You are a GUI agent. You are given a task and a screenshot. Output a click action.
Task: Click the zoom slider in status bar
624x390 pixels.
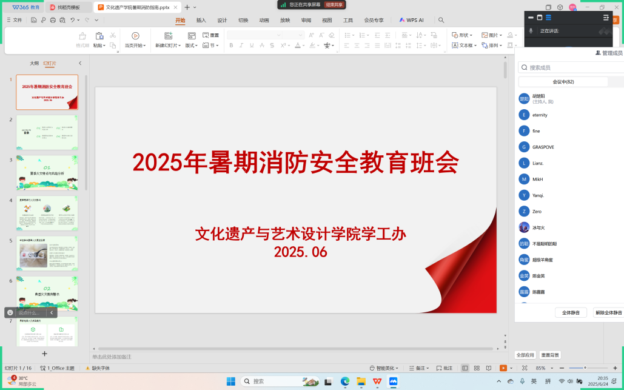[588, 368]
